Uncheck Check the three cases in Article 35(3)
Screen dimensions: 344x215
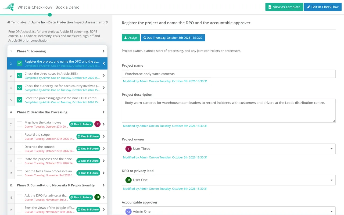[20, 76]
